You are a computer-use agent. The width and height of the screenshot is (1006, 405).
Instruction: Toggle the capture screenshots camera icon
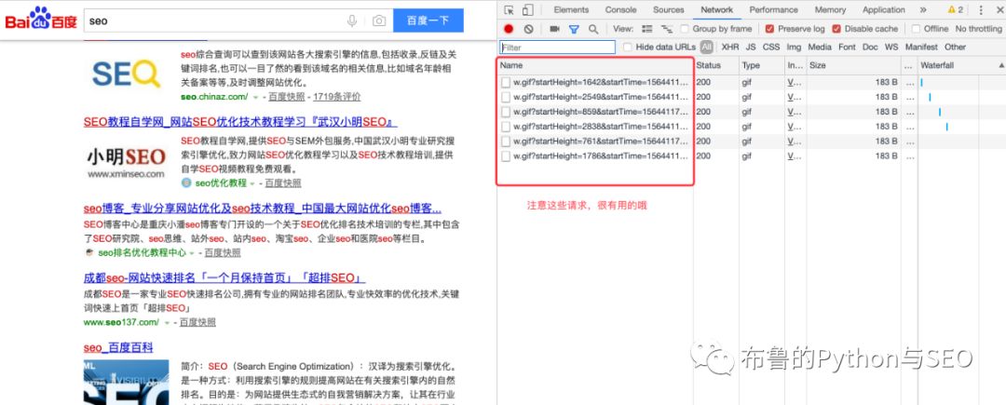pyautogui.click(x=554, y=29)
